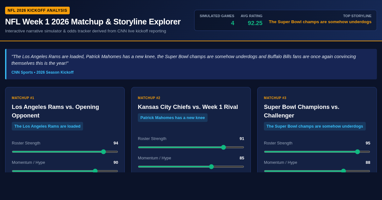Screen dimensions: 382x200
Task: Click the quote beginning 'The Los Angeles Rams are loaded'
Action: (184, 60)
